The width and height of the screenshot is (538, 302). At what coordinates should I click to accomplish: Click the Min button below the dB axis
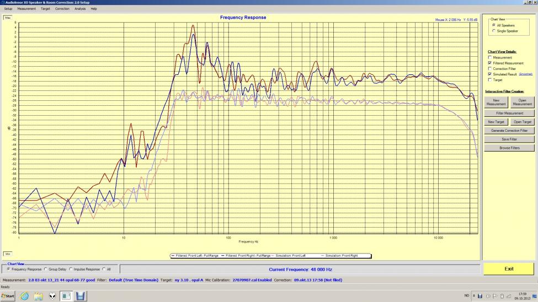tap(8, 254)
